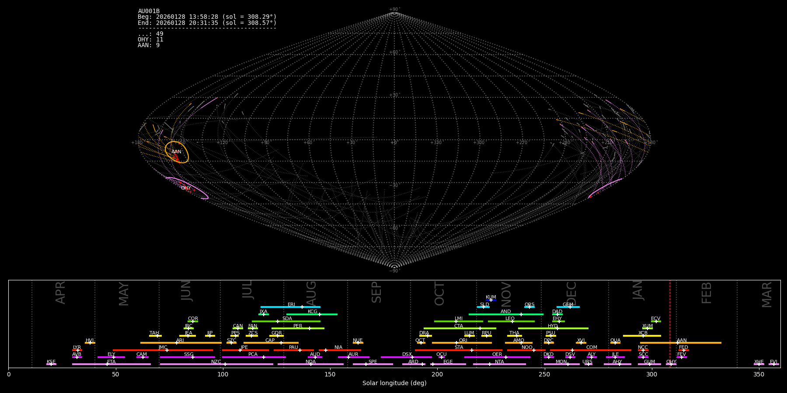Click the FEB month label

tap(707, 293)
